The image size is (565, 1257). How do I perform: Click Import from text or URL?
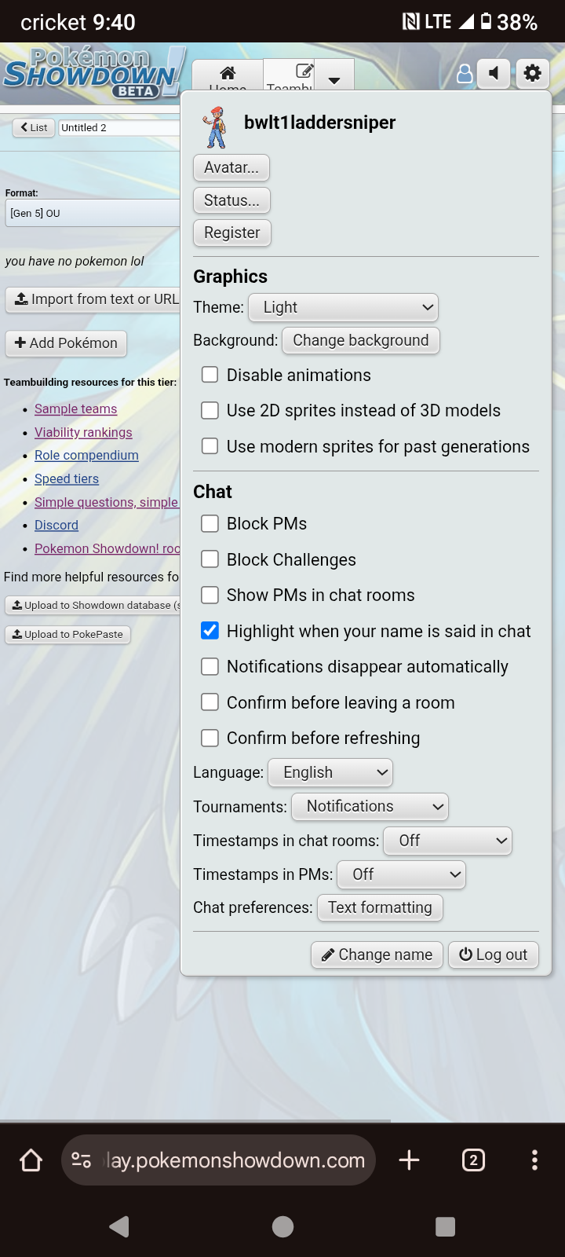coord(93,299)
